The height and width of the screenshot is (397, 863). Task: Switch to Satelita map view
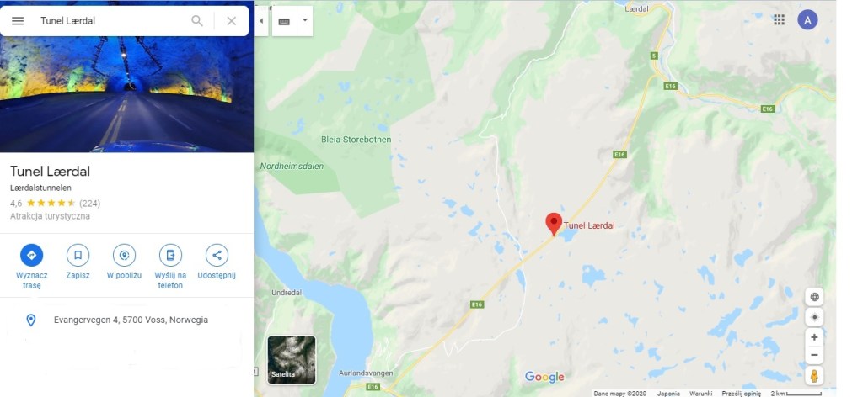pos(292,360)
